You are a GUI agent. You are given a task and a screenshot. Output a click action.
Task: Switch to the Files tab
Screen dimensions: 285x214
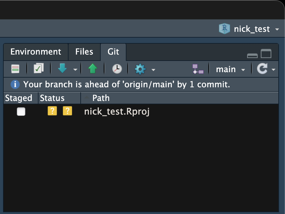point(84,52)
